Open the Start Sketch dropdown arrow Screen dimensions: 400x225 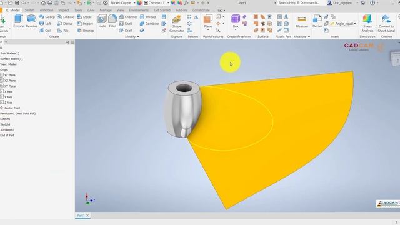coord(10,29)
